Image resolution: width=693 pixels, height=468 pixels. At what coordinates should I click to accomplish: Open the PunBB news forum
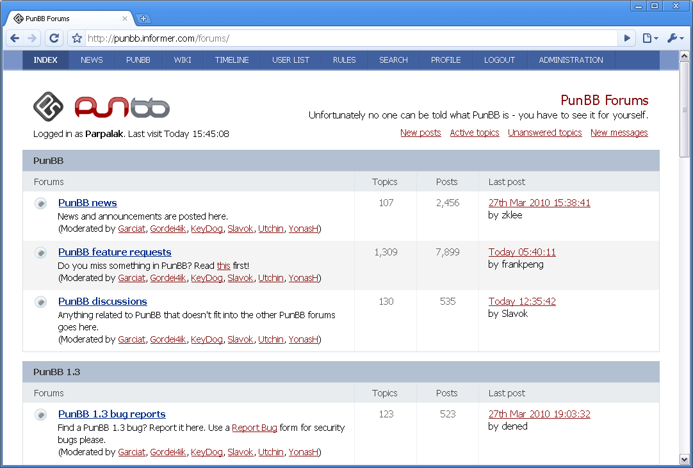coord(88,203)
